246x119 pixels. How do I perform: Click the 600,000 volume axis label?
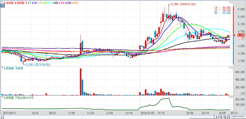(240, 72)
